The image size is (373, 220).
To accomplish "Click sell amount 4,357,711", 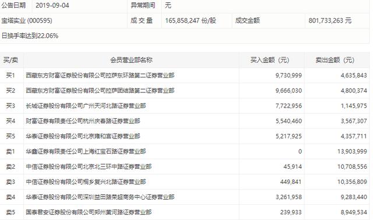I will click(354, 136).
